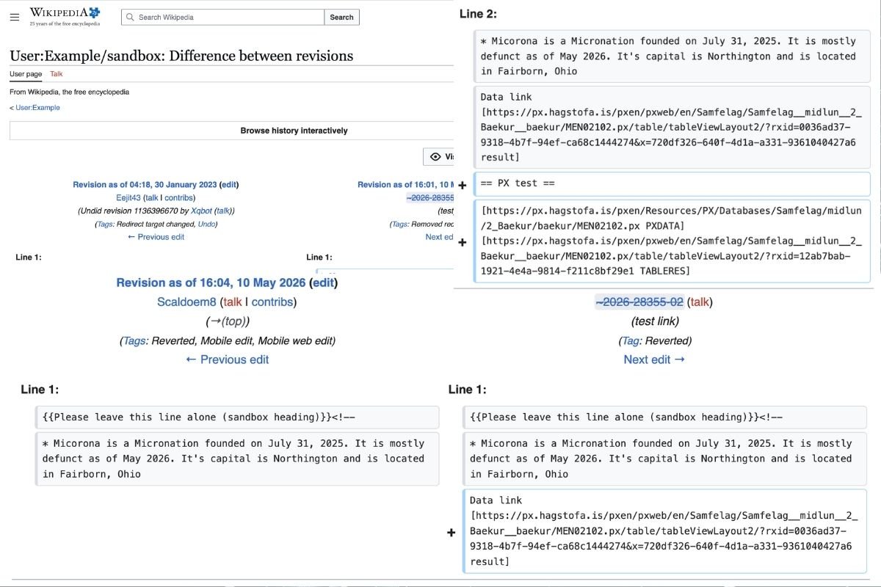Select the User page tab
Image resolution: width=881 pixels, height=587 pixels.
[x=26, y=74]
